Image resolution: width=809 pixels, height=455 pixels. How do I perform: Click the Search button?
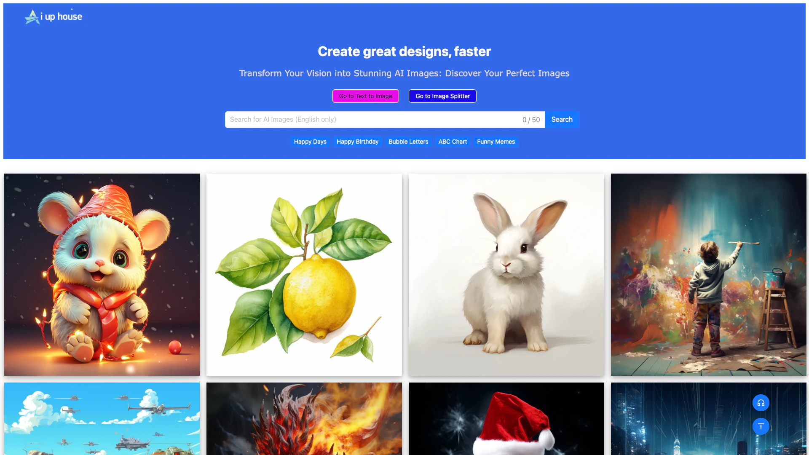pyautogui.click(x=562, y=120)
